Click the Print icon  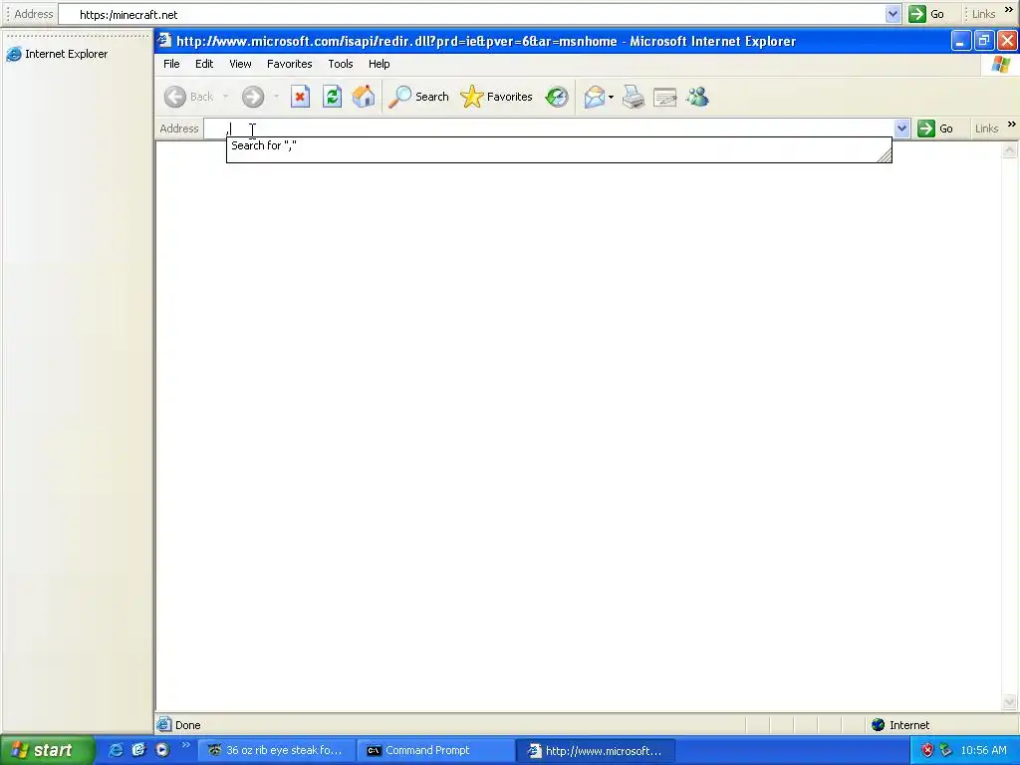point(633,97)
